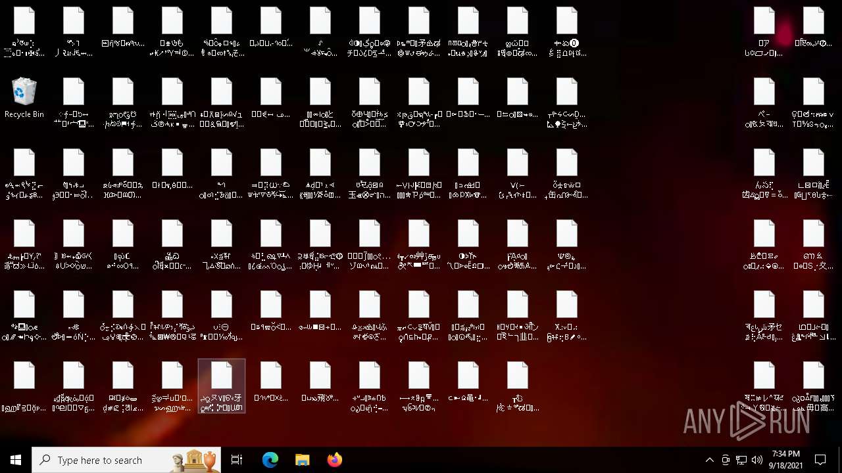
Task: Expand the hidden tray icons chevron
Action: (x=709, y=460)
